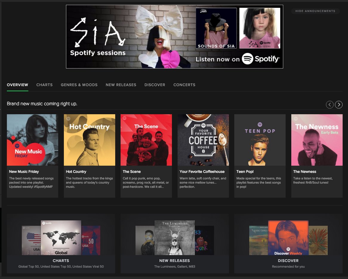Click 'Brand new music coming right up.' heading

(x=42, y=103)
